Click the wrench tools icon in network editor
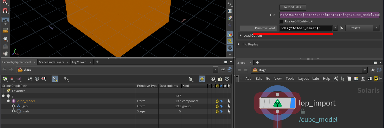The width and height of the screenshot is (384, 128). coord(336,79)
